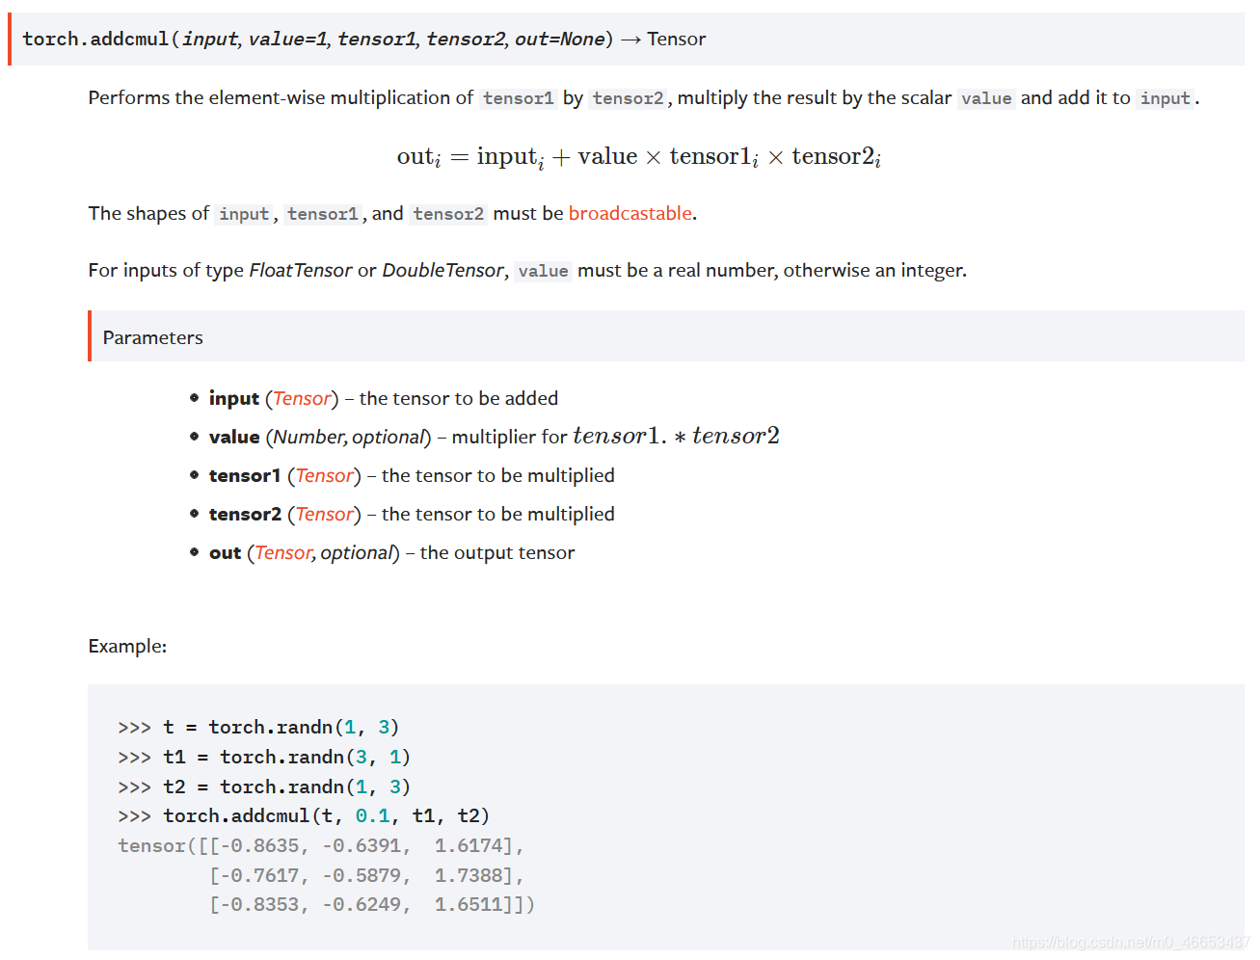
Task: Click the 'value' inline code in the first sentence
Action: click(986, 98)
